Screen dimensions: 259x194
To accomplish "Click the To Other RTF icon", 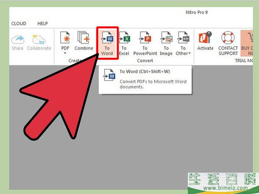I will coord(183,38).
